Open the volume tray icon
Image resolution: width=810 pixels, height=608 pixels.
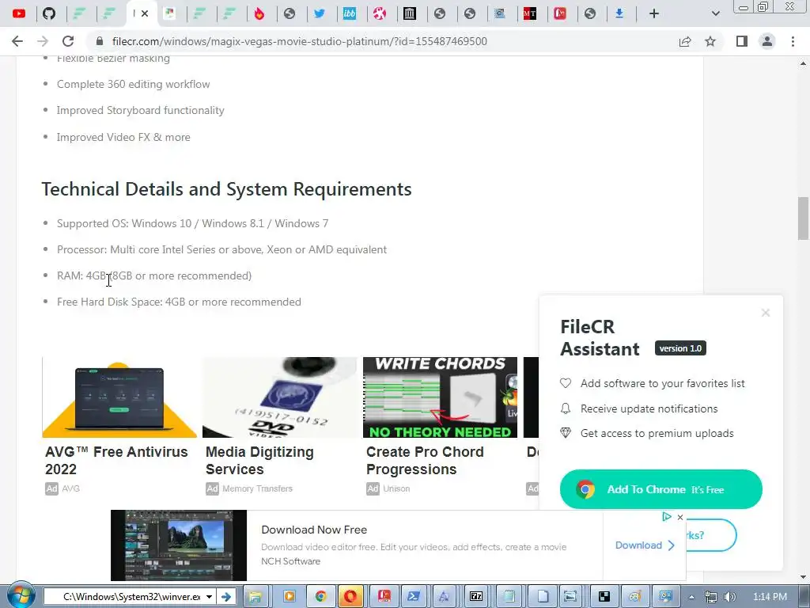[x=730, y=597]
